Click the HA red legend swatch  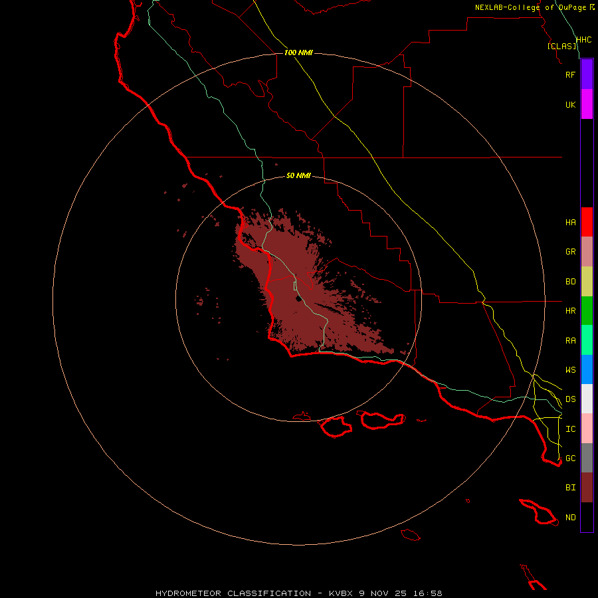point(587,222)
